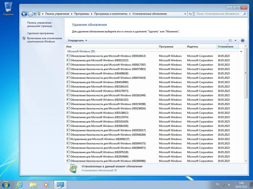Click the refresh icon in address bar
253x189 pixels.
(x=189, y=14)
